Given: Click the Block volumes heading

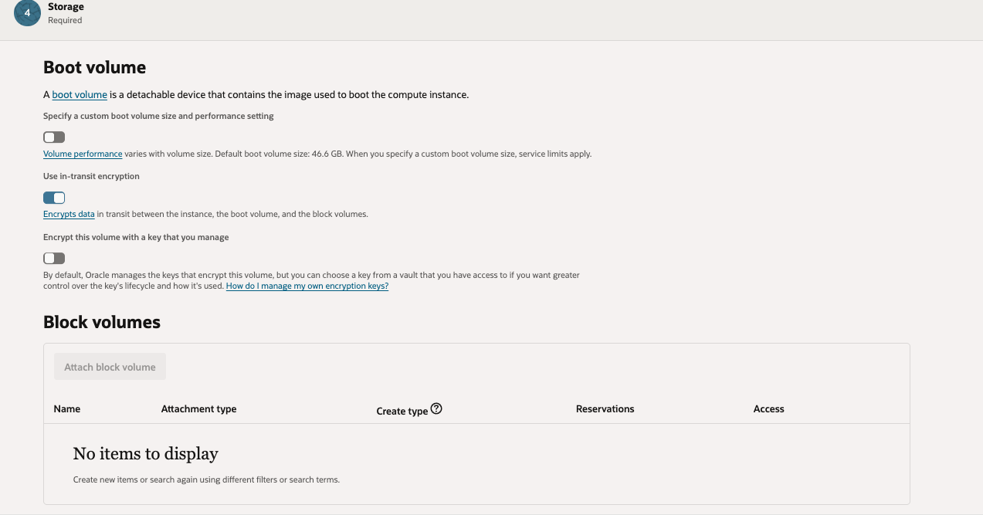Looking at the screenshot, I should coord(102,322).
